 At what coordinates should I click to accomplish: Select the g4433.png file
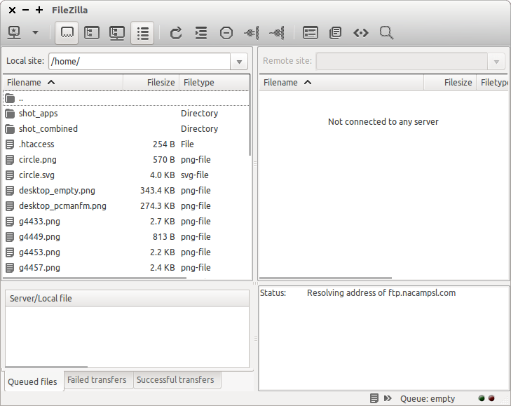(x=125, y=222)
